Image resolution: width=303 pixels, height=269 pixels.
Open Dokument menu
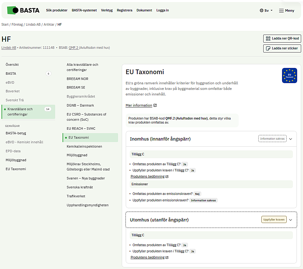(x=144, y=10)
